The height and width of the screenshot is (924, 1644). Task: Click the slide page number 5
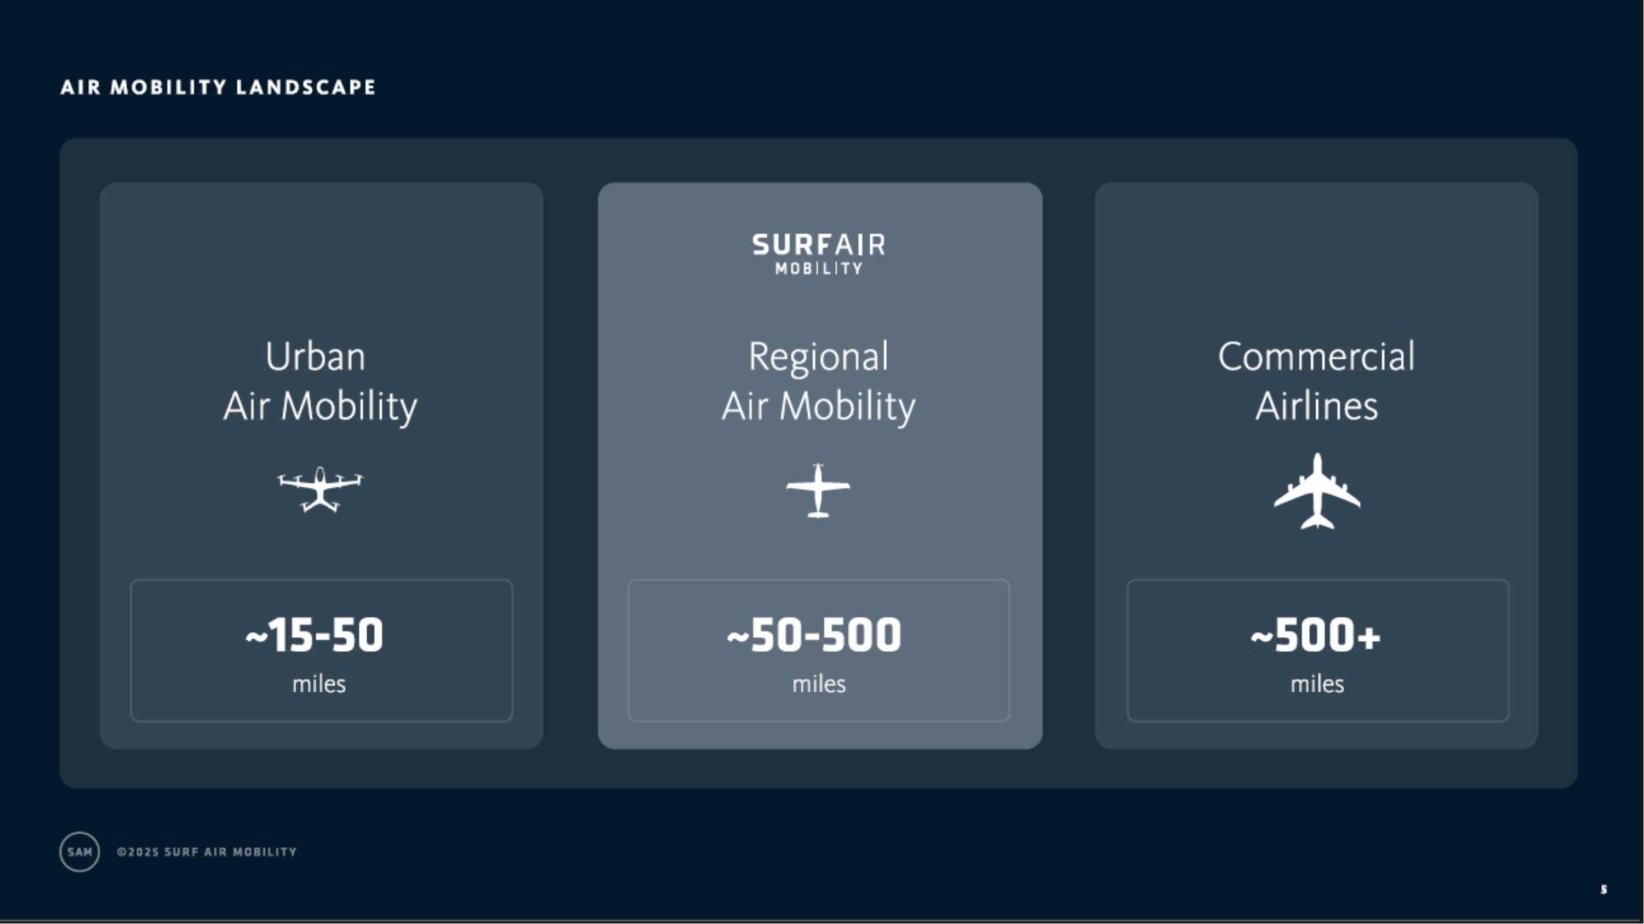point(1604,889)
